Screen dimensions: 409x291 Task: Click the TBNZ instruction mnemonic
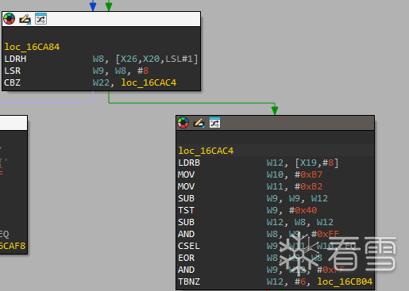(189, 281)
